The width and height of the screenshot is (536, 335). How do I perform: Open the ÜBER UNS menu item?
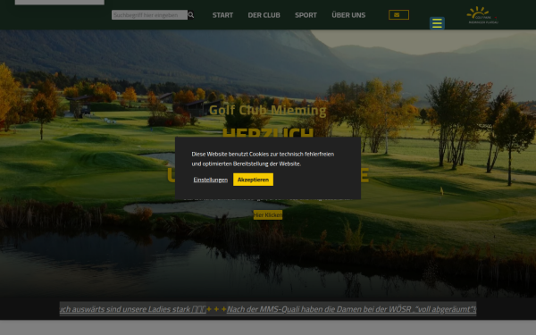point(348,15)
